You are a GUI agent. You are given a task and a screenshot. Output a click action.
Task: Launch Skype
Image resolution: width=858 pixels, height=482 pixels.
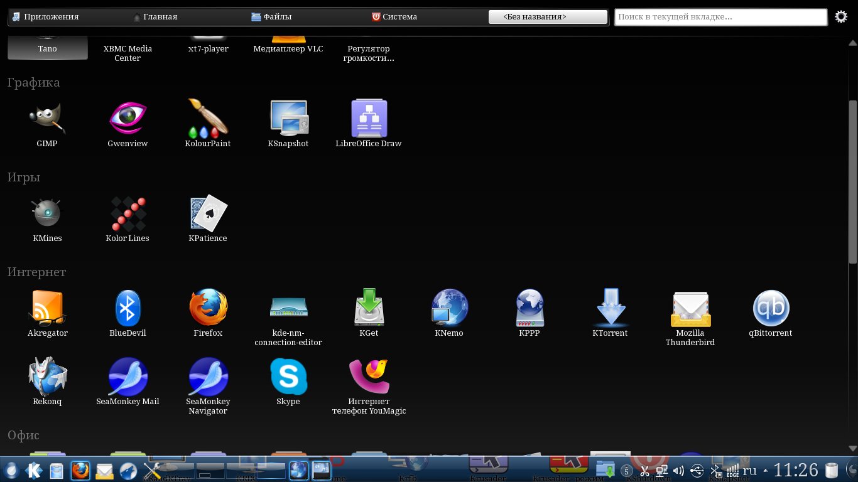(x=288, y=382)
